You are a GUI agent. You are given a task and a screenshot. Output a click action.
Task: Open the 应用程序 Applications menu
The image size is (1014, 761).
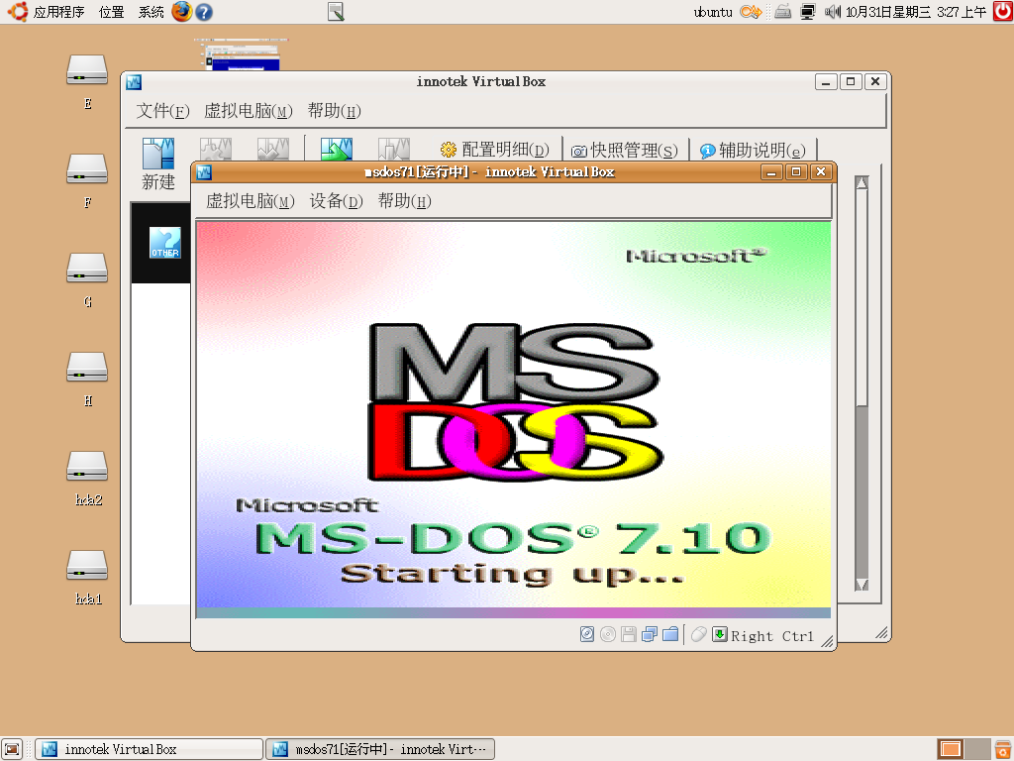(x=58, y=12)
